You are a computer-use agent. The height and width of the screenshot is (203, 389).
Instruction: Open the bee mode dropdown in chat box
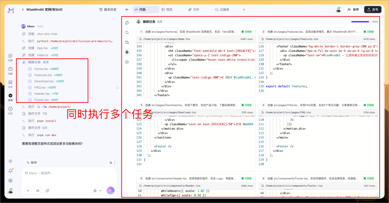[x=97, y=191]
